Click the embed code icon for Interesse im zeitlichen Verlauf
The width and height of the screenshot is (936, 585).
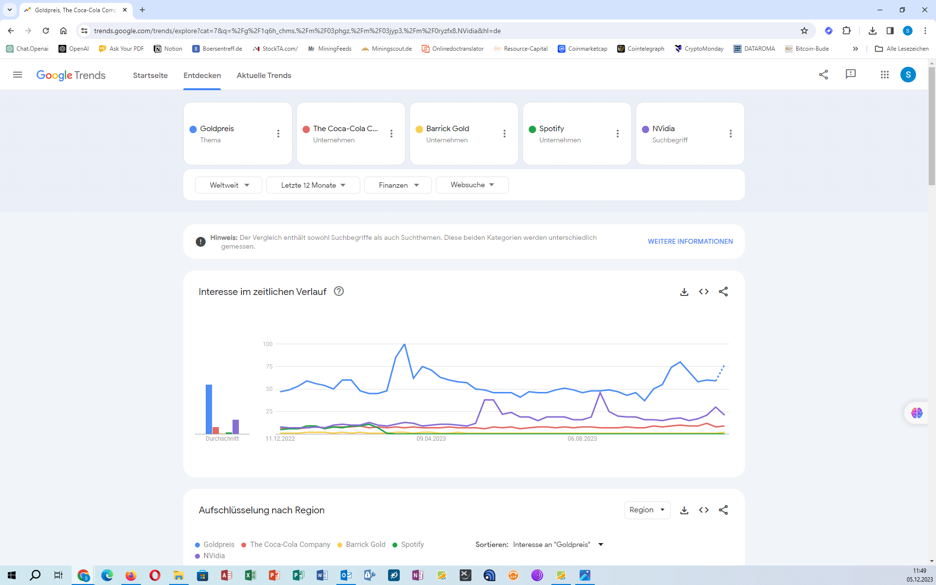pos(703,292)
